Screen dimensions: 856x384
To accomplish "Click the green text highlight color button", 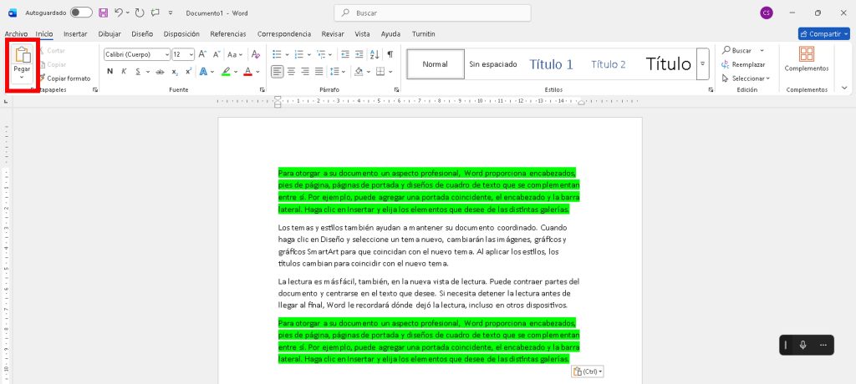I will (226, 72).
